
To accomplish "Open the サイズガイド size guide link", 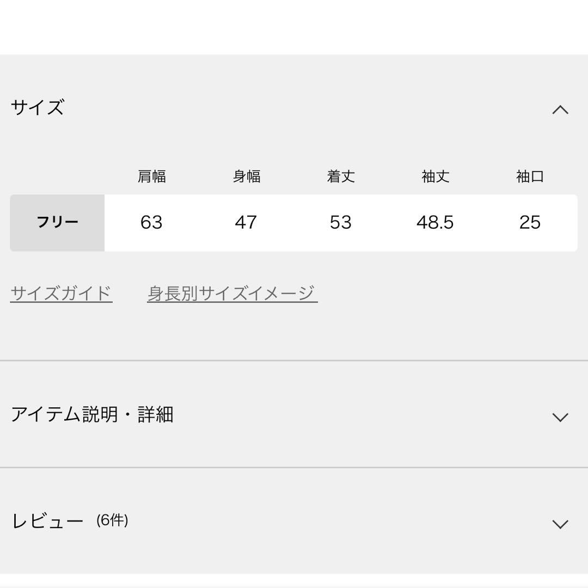I will coord(61,292).
